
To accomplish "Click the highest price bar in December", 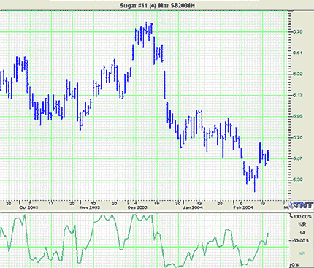I will pyautogui.click(x=146, y=31).
